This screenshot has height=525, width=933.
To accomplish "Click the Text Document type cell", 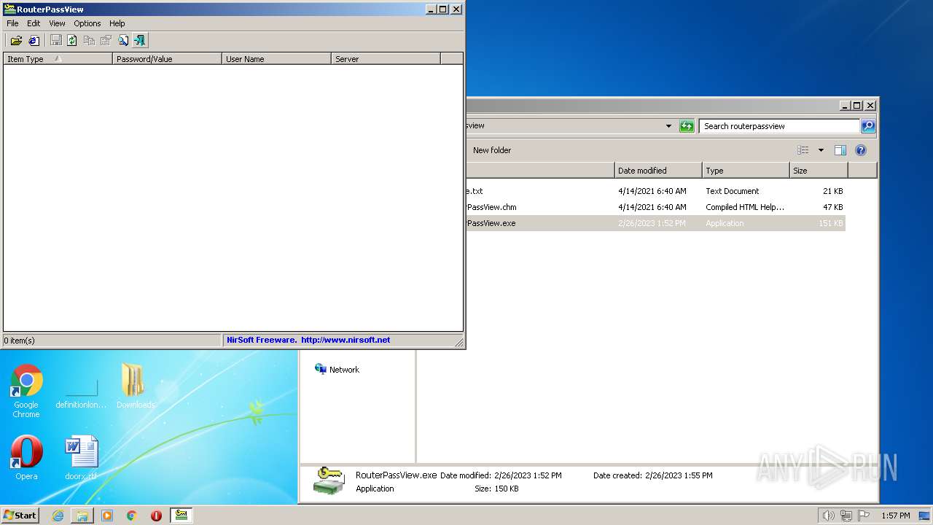I will (733, 191).
